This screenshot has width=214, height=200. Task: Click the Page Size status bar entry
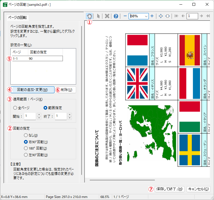click(67, 197)
